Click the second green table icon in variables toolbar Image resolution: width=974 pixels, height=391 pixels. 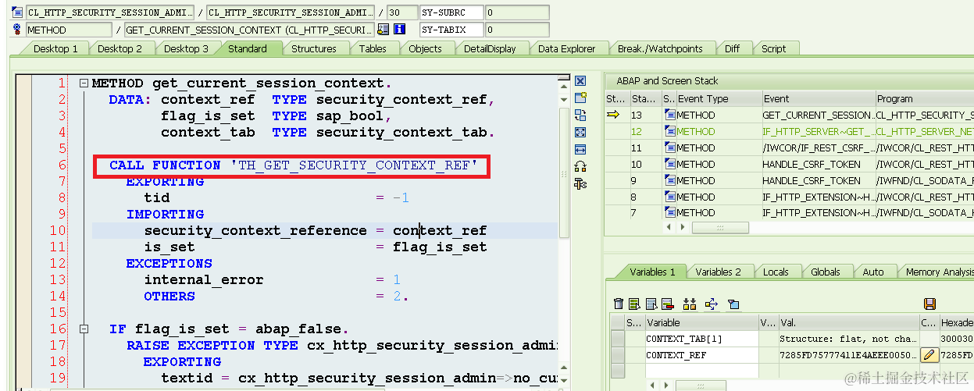[634, 304]
